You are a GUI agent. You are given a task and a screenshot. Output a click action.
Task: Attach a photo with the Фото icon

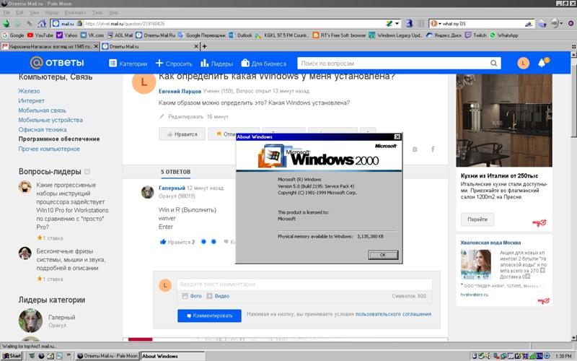point(185,296)
